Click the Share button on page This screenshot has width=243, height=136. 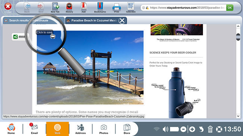(20, 37)
